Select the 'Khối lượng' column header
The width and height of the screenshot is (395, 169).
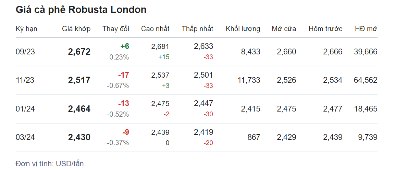(243, 29)
